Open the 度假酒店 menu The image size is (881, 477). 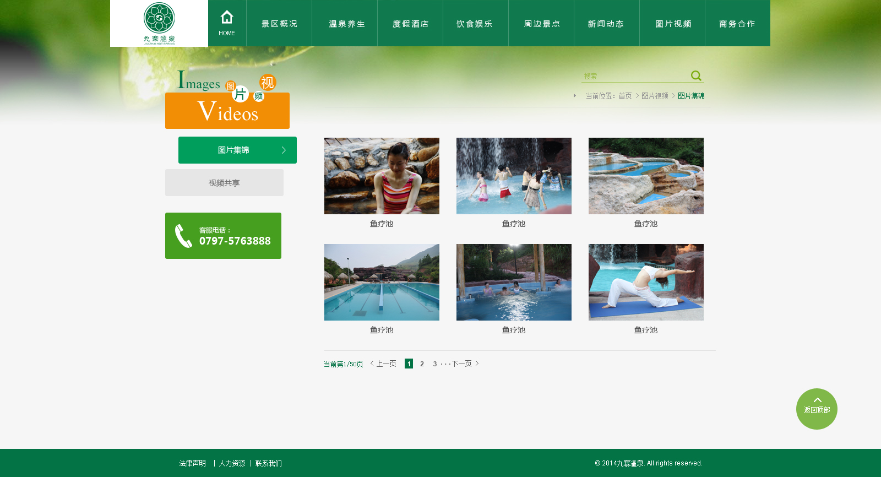pyautogui.click(x=410, y=24)
